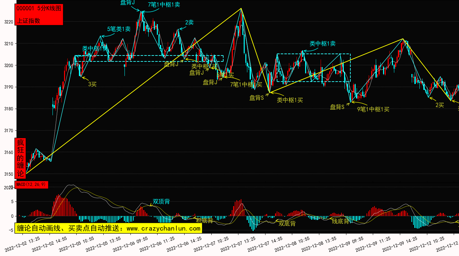Viewport: 459px width, 256px height.
Task: Click the '5笔类1卖' sell signal label
Action: (x=119, y=29)
